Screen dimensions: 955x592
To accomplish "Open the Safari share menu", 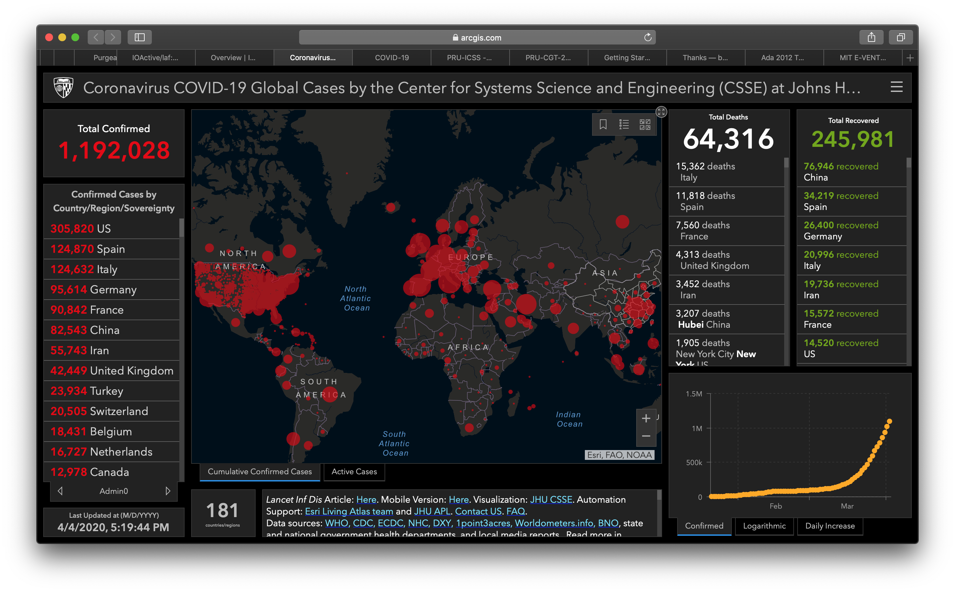I will (x=871, y=37).
